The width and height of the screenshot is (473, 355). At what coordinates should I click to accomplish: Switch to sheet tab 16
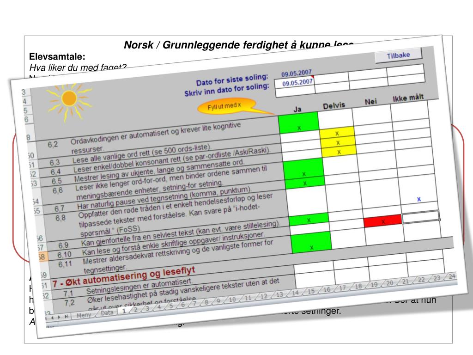[x=327, y=289]
